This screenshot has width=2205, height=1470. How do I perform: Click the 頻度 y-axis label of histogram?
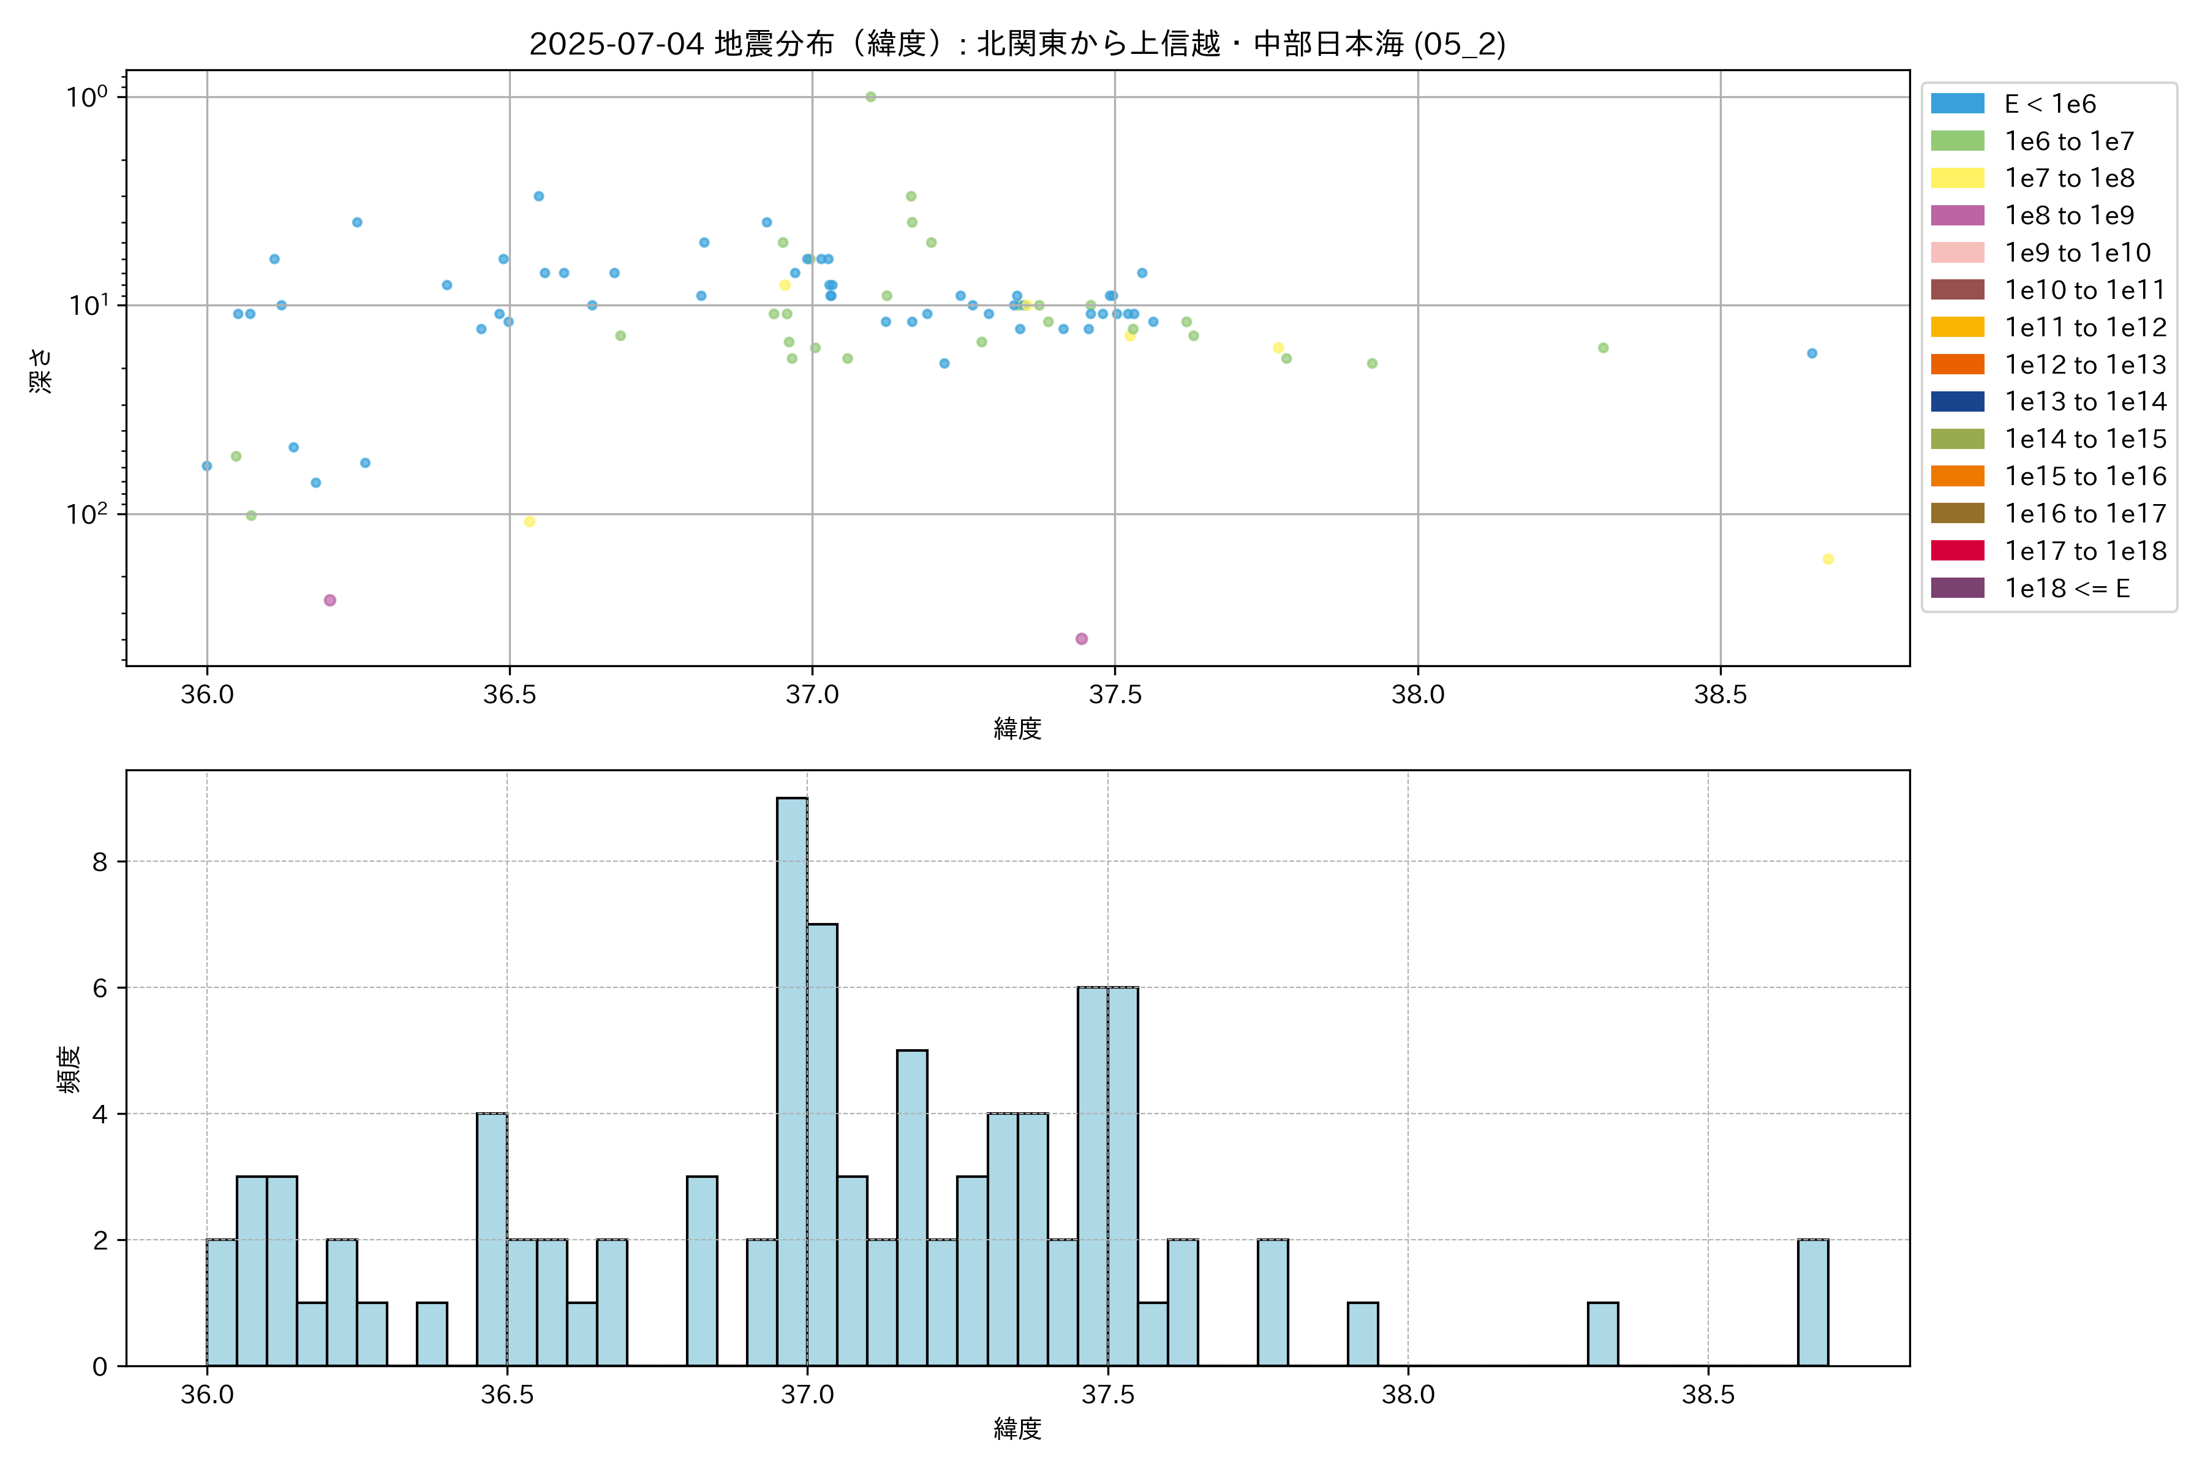click(x=69, y=1069)
